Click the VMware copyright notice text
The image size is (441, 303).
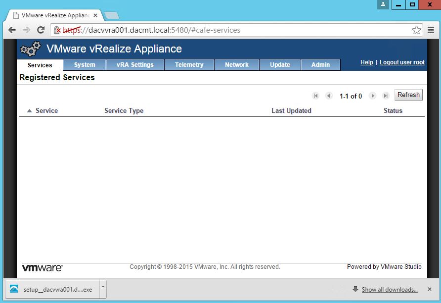pos(205,267)
